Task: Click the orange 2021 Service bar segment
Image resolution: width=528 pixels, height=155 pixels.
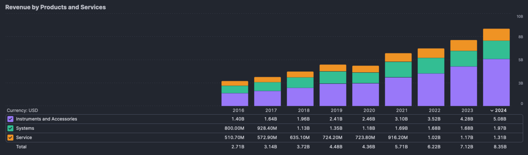Action: pos(398,58)
